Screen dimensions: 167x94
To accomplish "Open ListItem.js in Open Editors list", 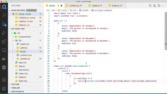I will pos(26,18).
